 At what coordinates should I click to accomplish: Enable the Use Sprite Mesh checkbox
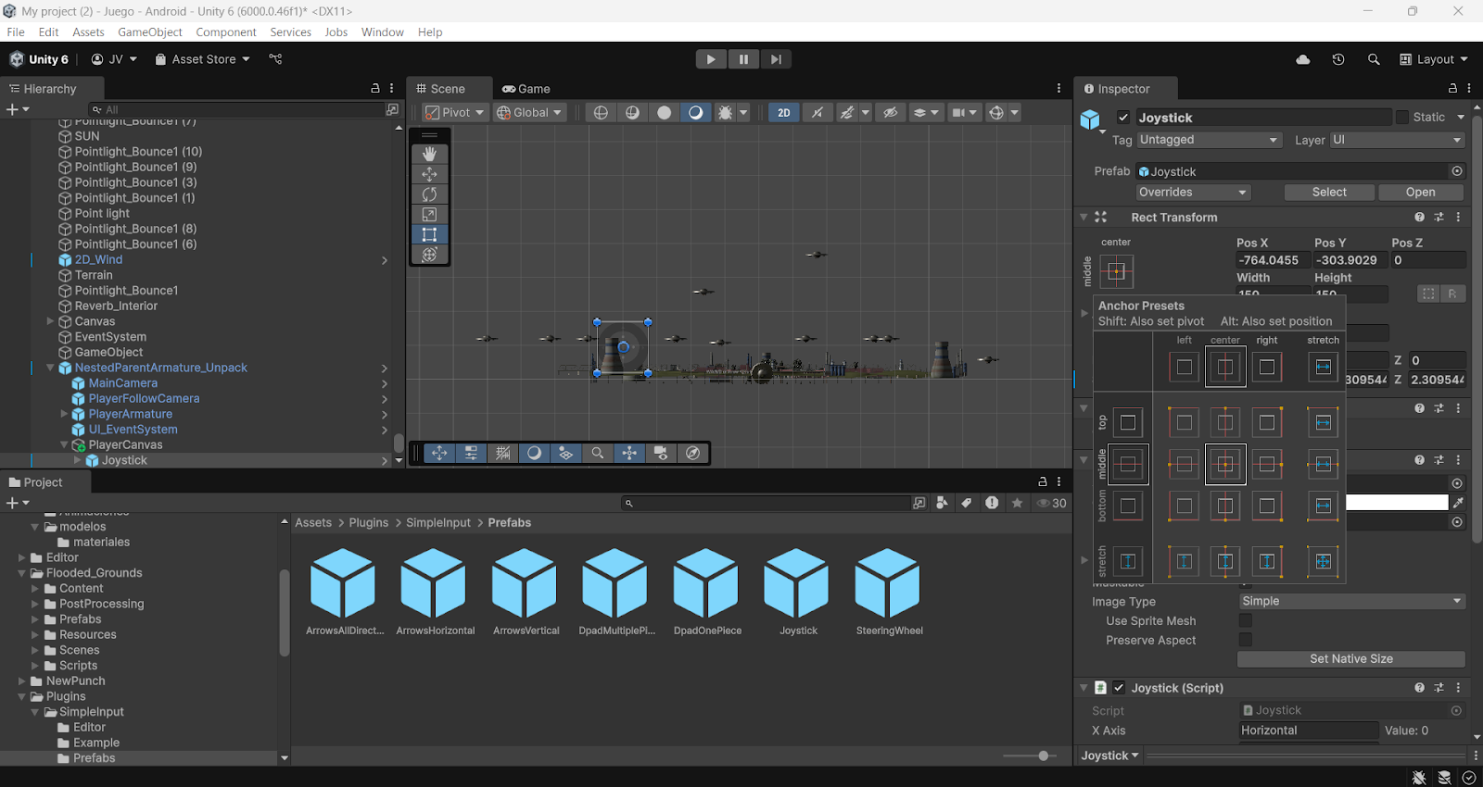pyautogui.click(x=1246, y=621)
